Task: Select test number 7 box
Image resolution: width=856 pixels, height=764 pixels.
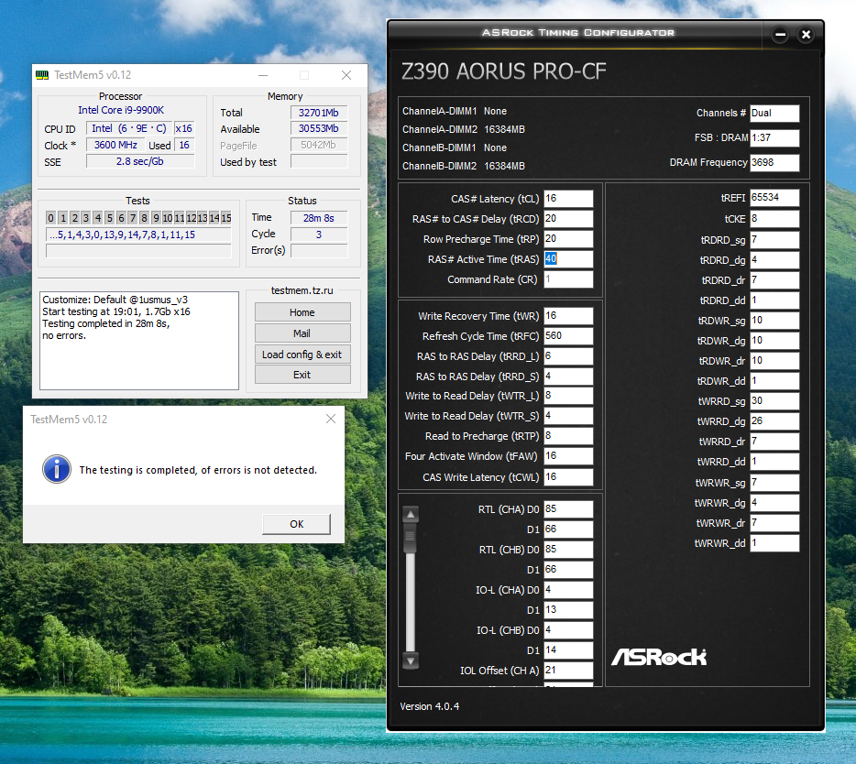Action: click(x=133, y=218)
